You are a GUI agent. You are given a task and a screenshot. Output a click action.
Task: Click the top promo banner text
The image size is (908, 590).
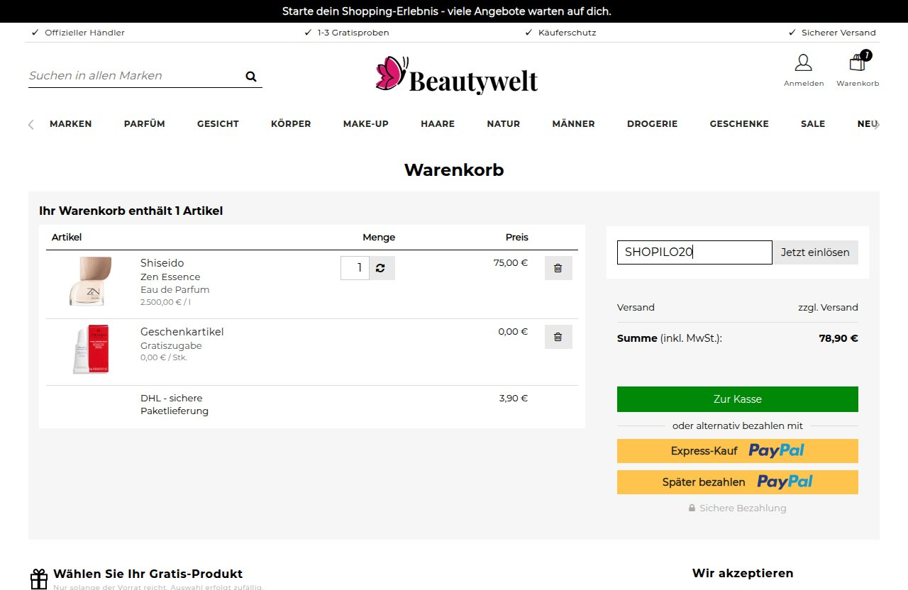coord(447,11)
